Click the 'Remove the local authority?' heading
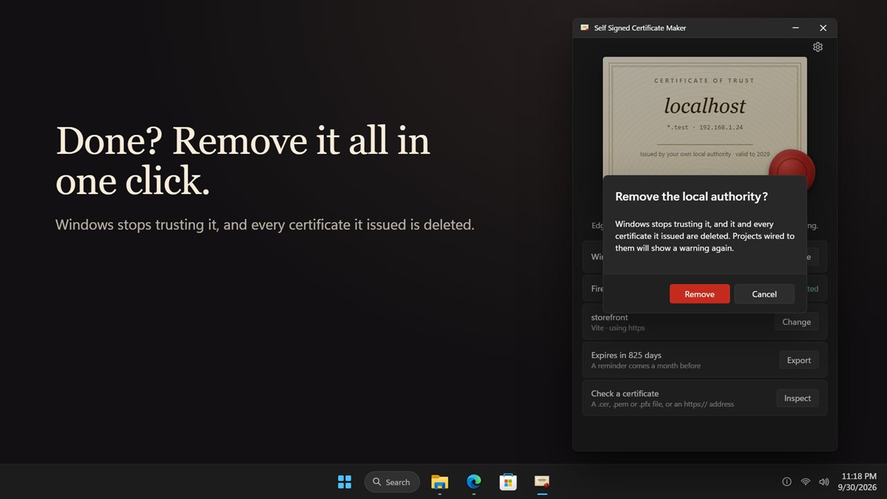 click(x=692, y=197)
